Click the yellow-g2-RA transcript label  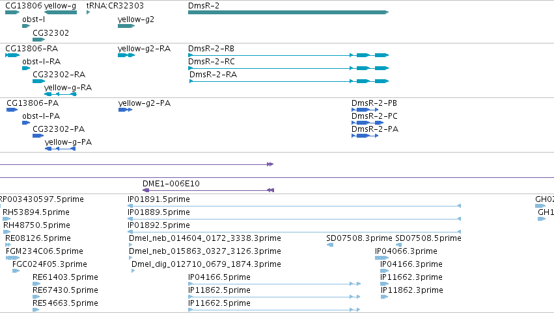pyautogui.click(x=144, y=49)
